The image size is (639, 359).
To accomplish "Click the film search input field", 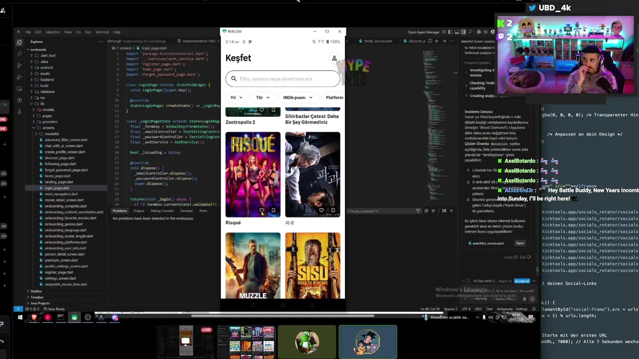I will pyautogui.click(x=283, y=79).
